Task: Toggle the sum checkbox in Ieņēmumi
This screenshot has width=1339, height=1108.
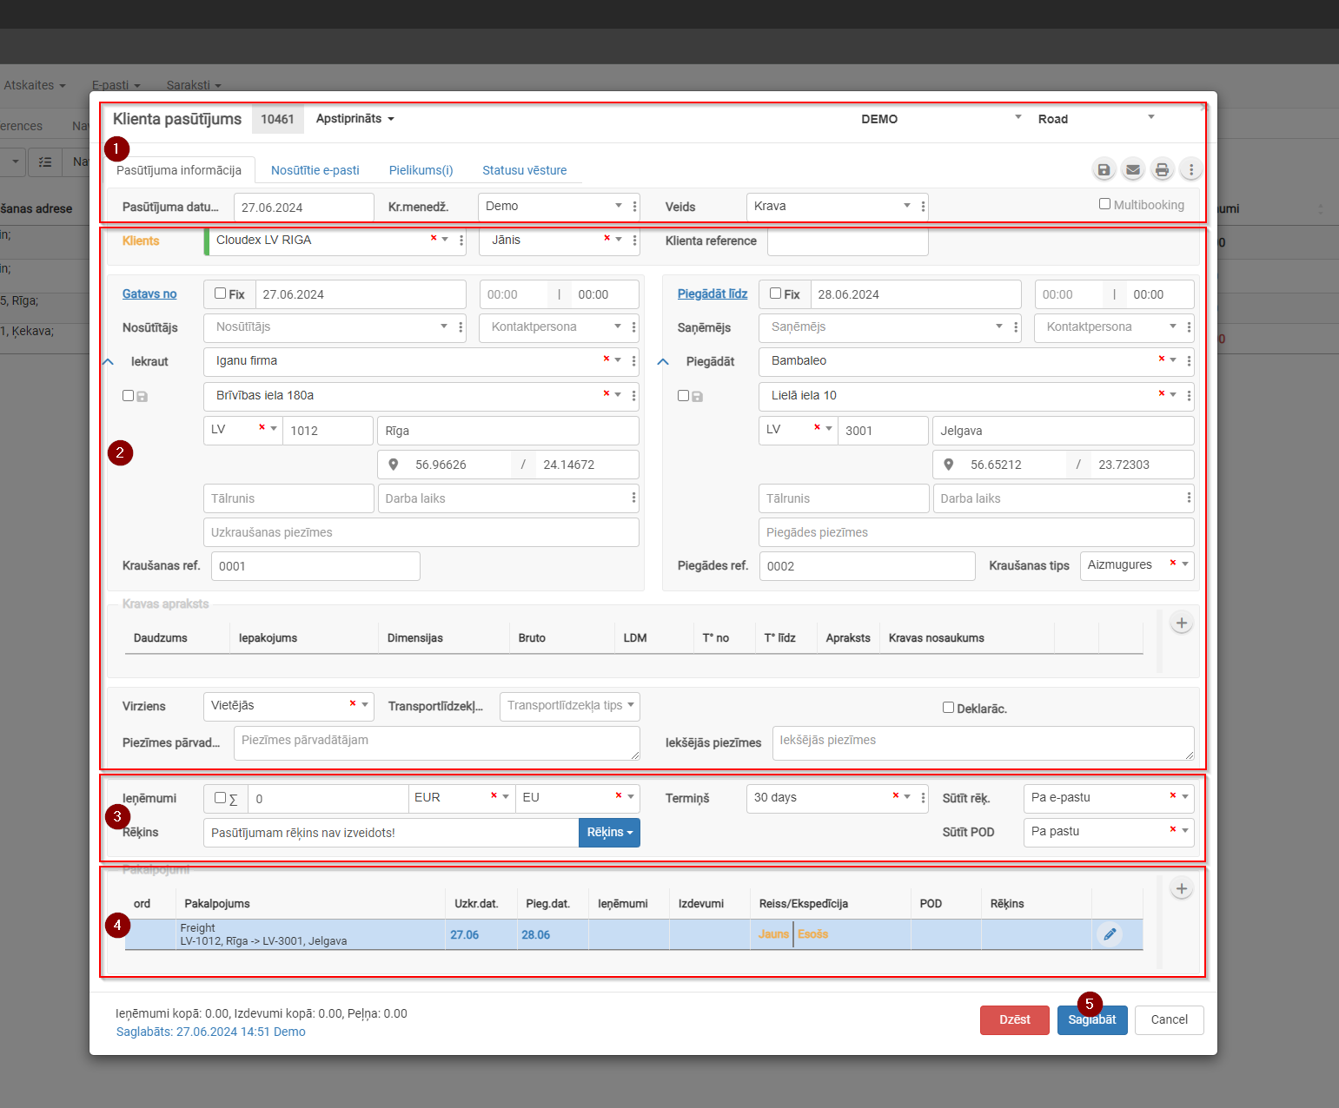Action: 220,797
